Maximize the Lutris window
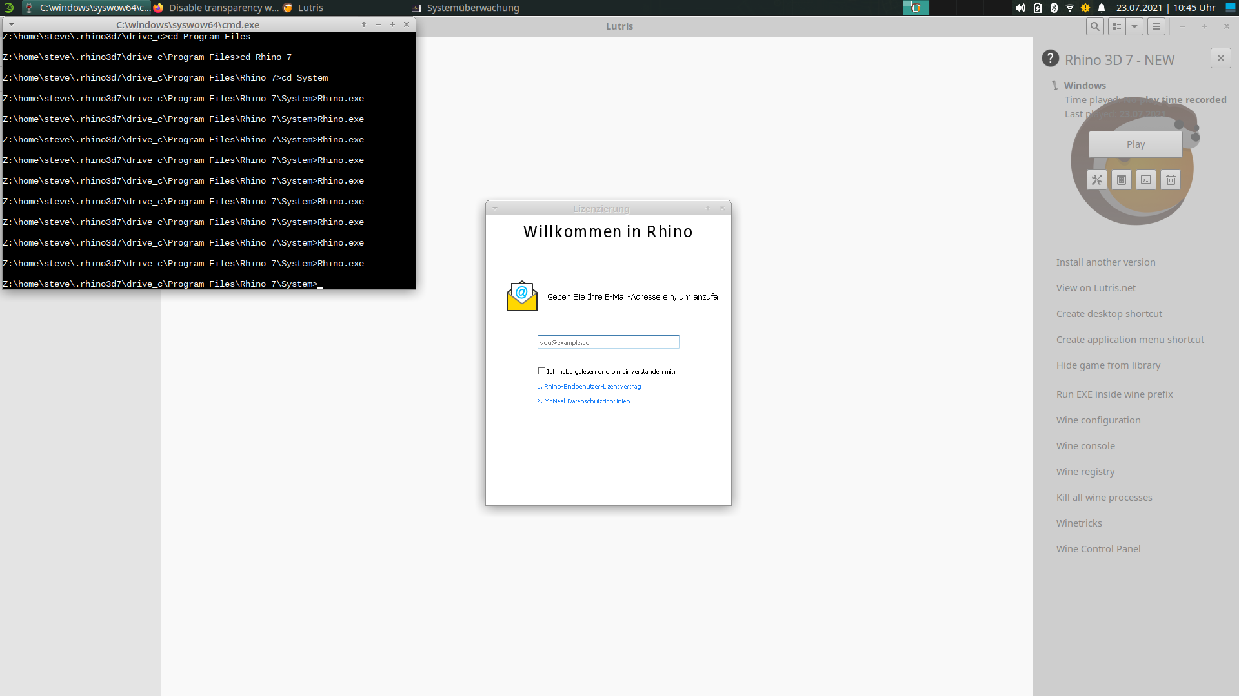Viewport: 1239px width, 696px height. (x=1205, y=26)
